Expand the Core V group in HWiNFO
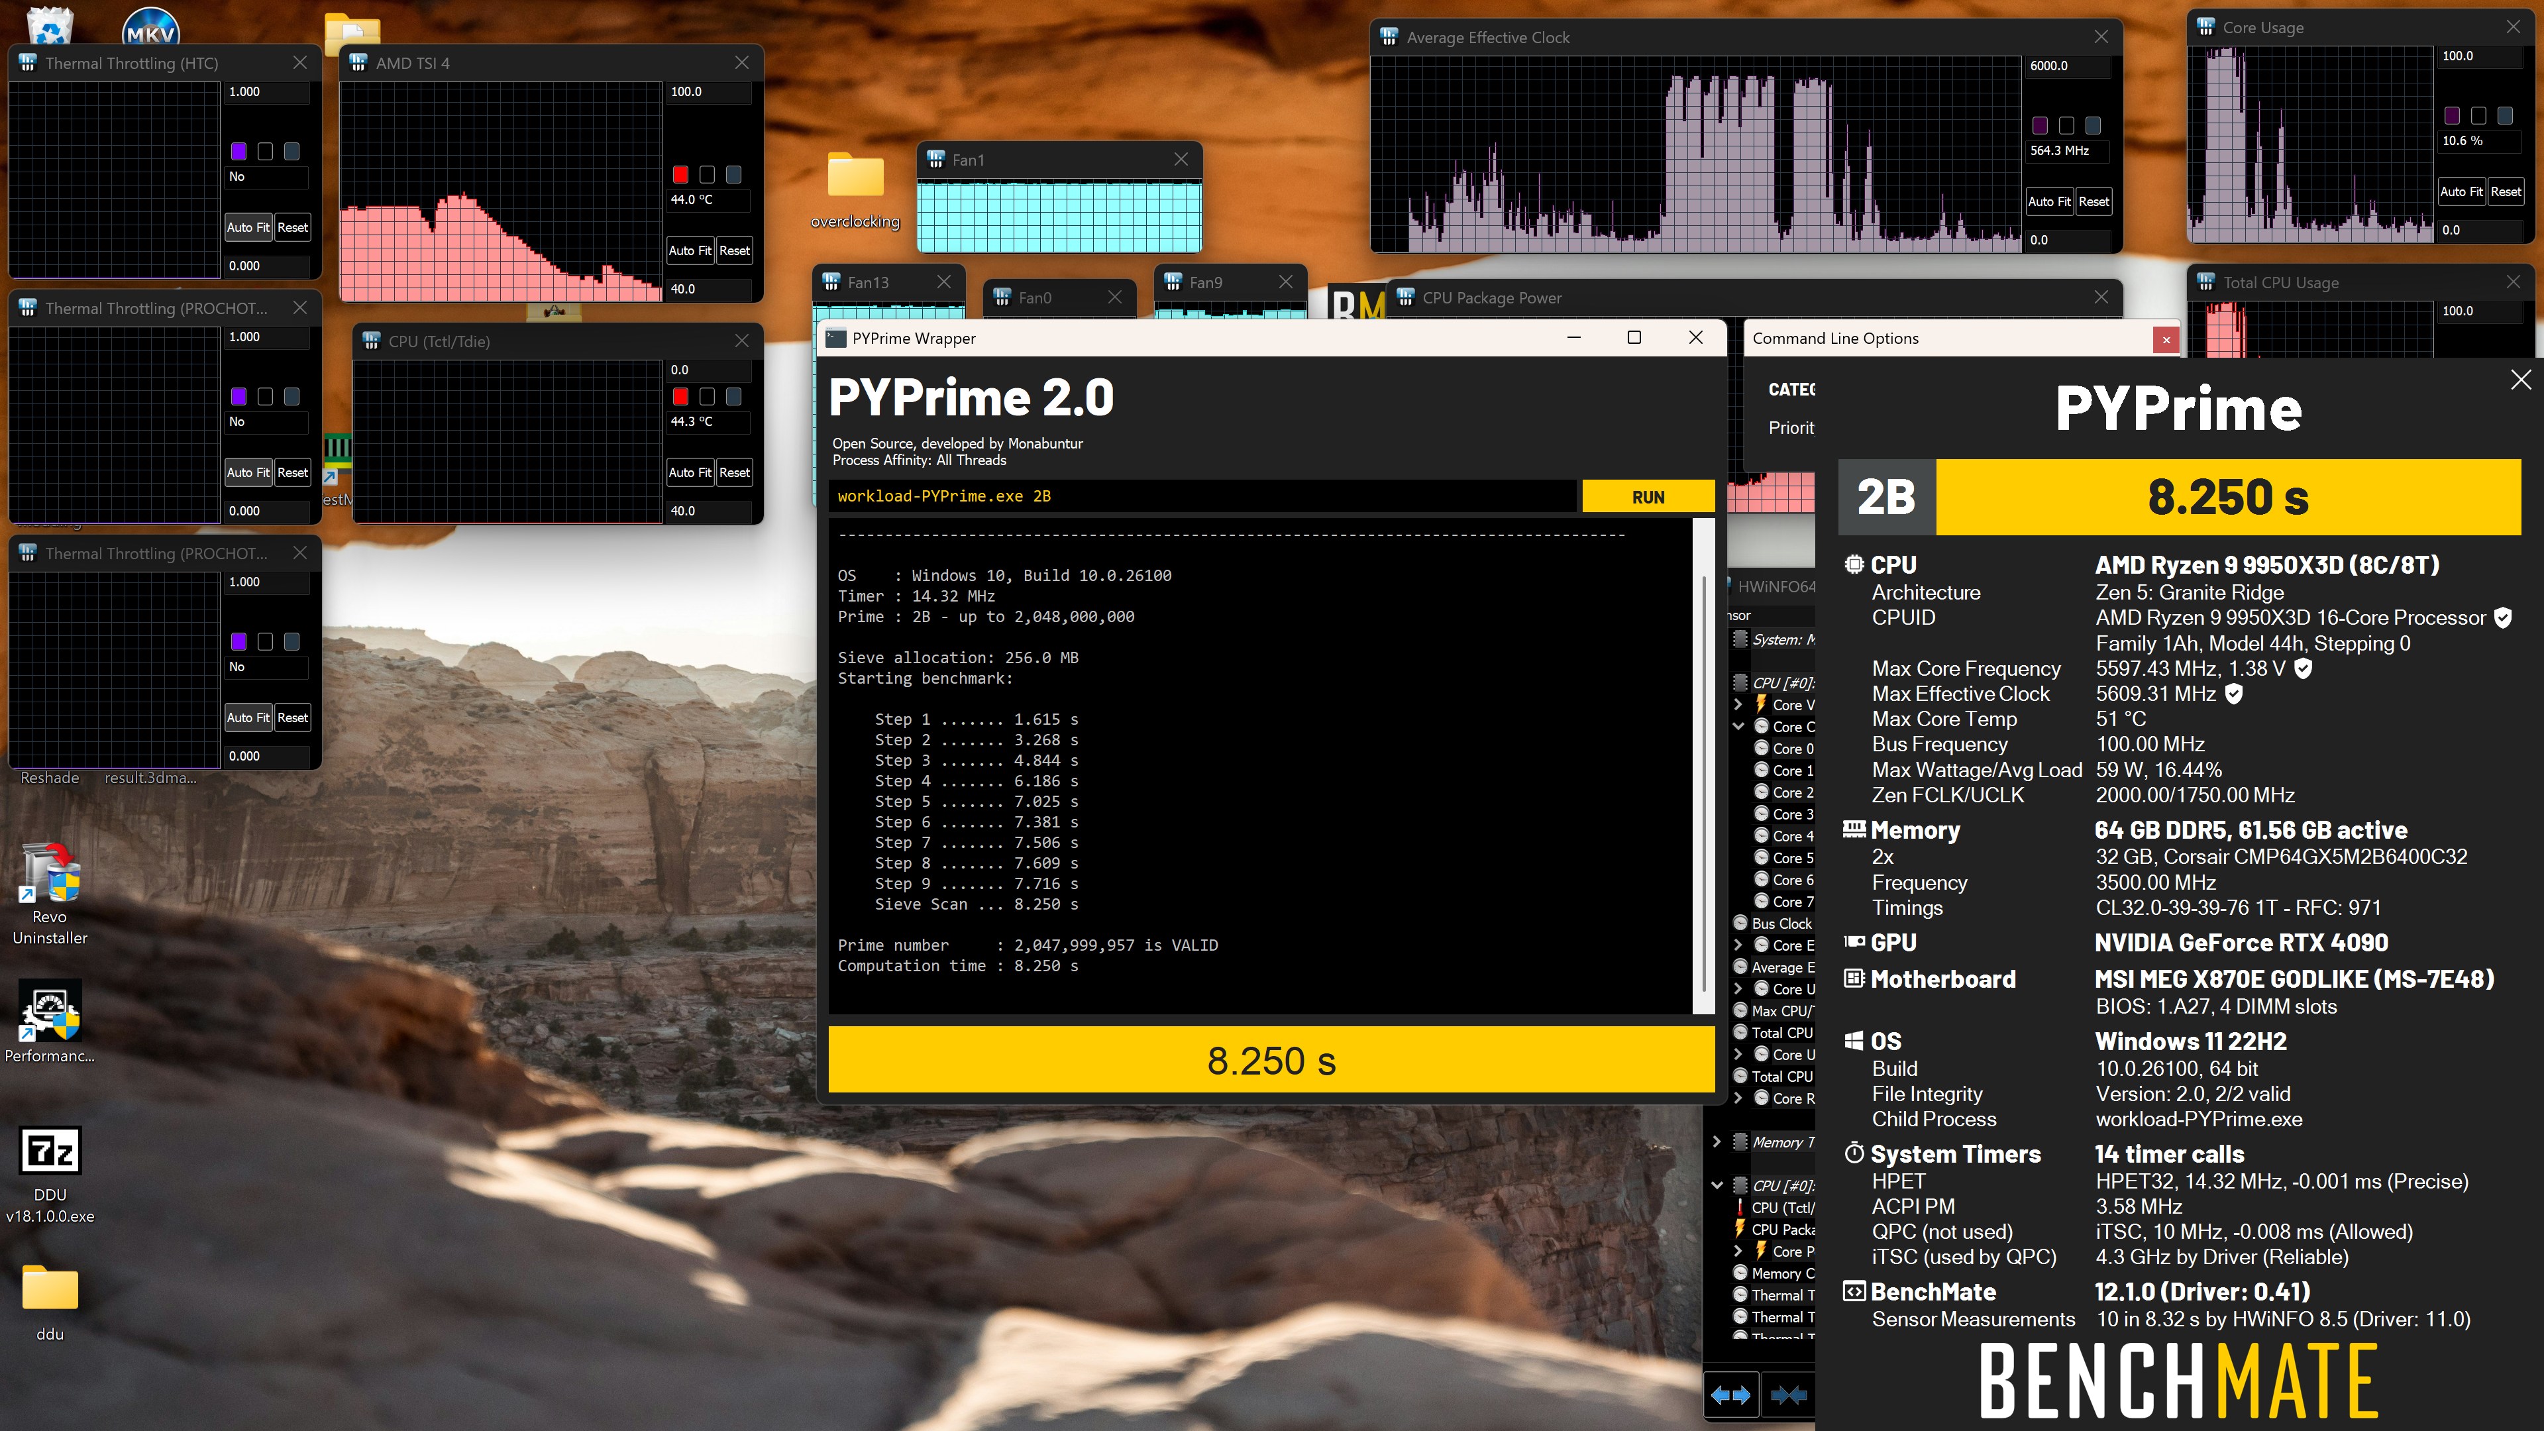This screenshot has width=2544, height=1431. point(1738,704)
